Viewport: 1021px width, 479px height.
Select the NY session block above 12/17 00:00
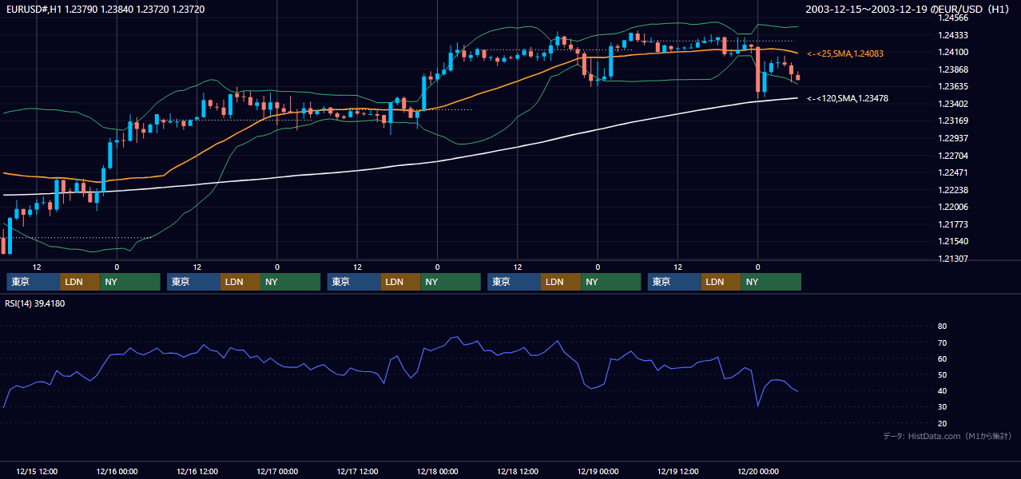click(291, 282)
